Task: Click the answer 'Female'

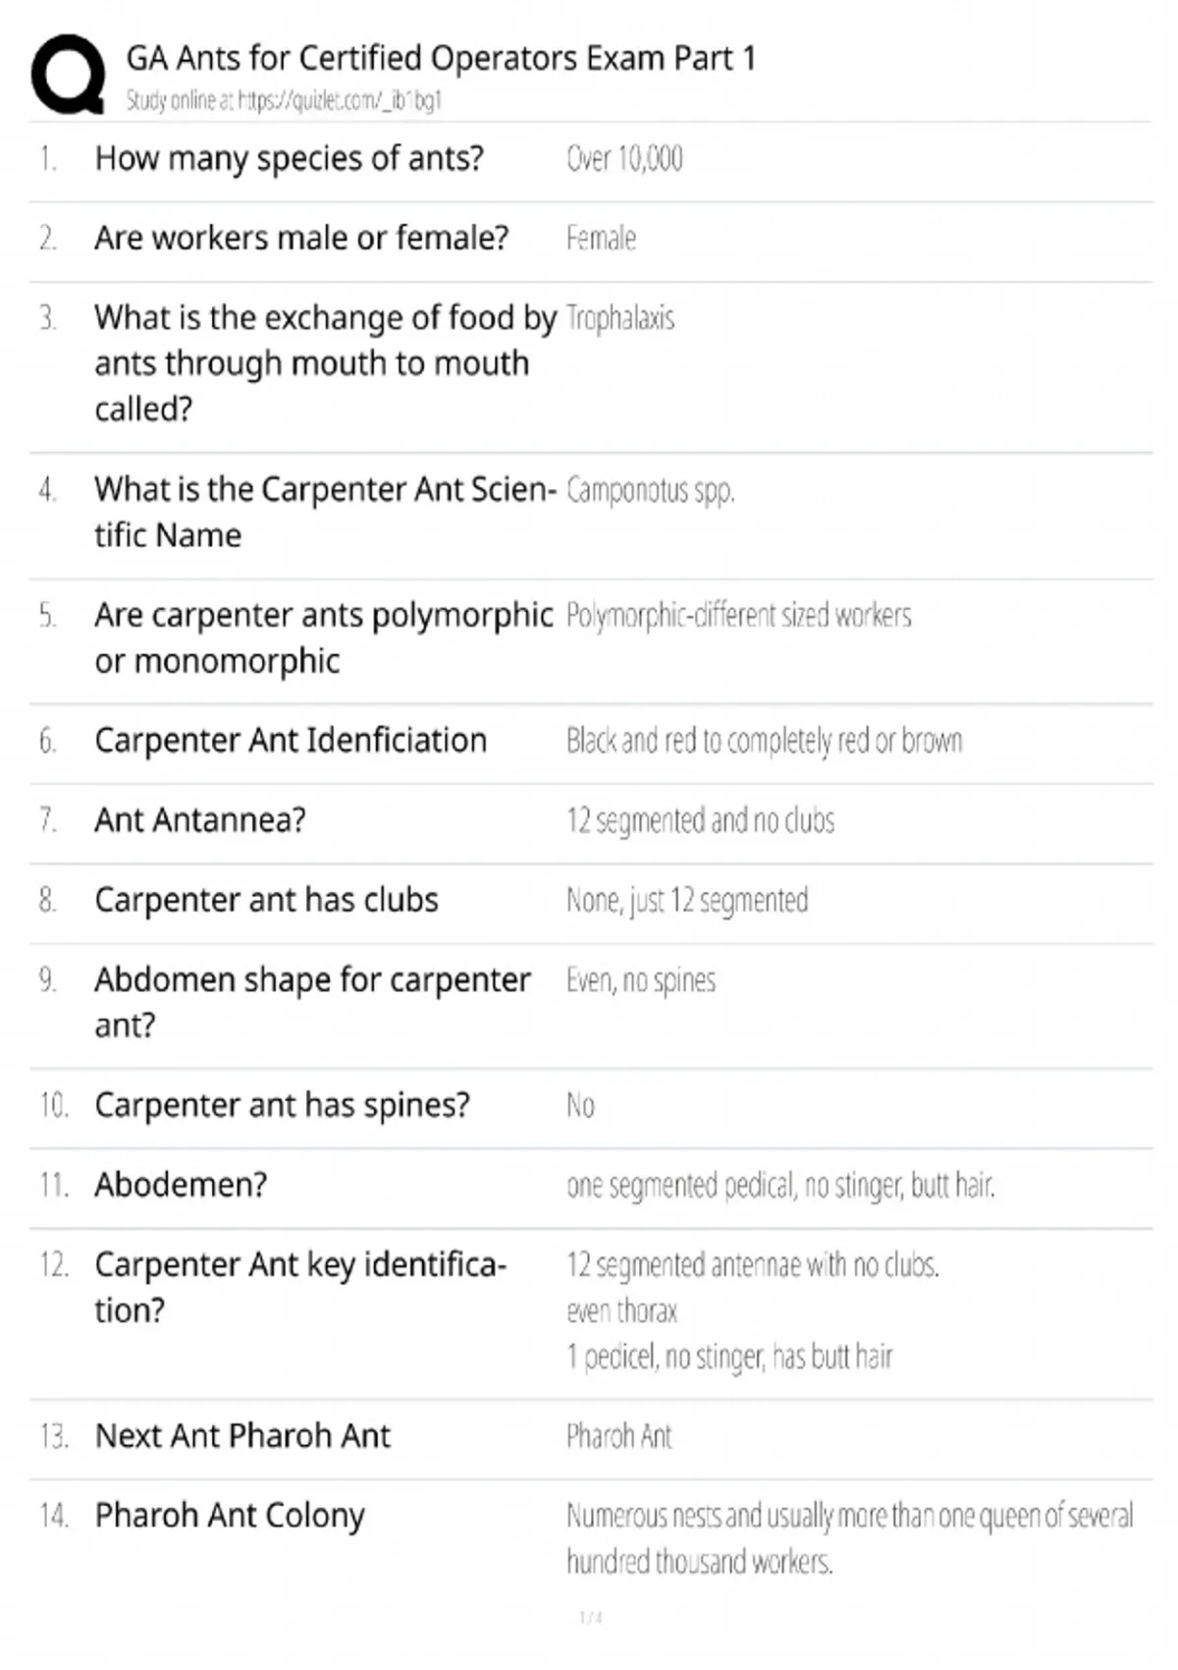Action: pyautogui.click(x=601, y=238)
